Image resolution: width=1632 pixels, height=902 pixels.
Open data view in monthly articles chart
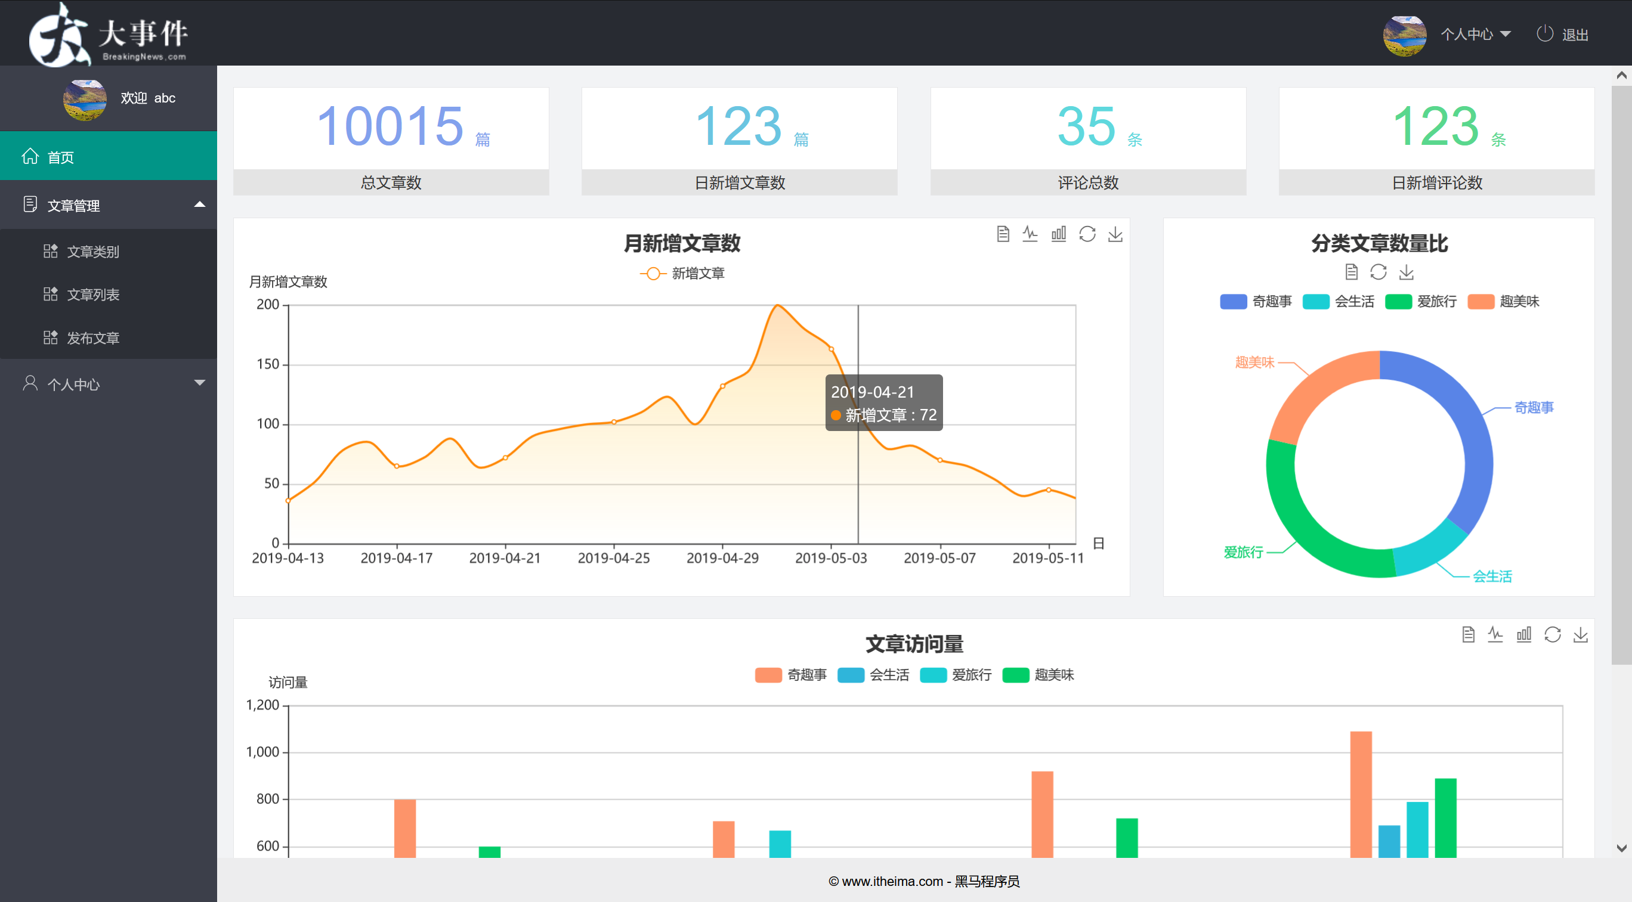[x=1002, y=234]
